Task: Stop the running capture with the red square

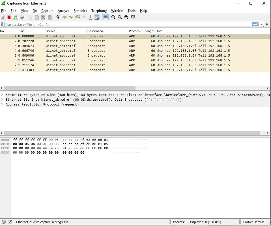Action: pos(9,17)
